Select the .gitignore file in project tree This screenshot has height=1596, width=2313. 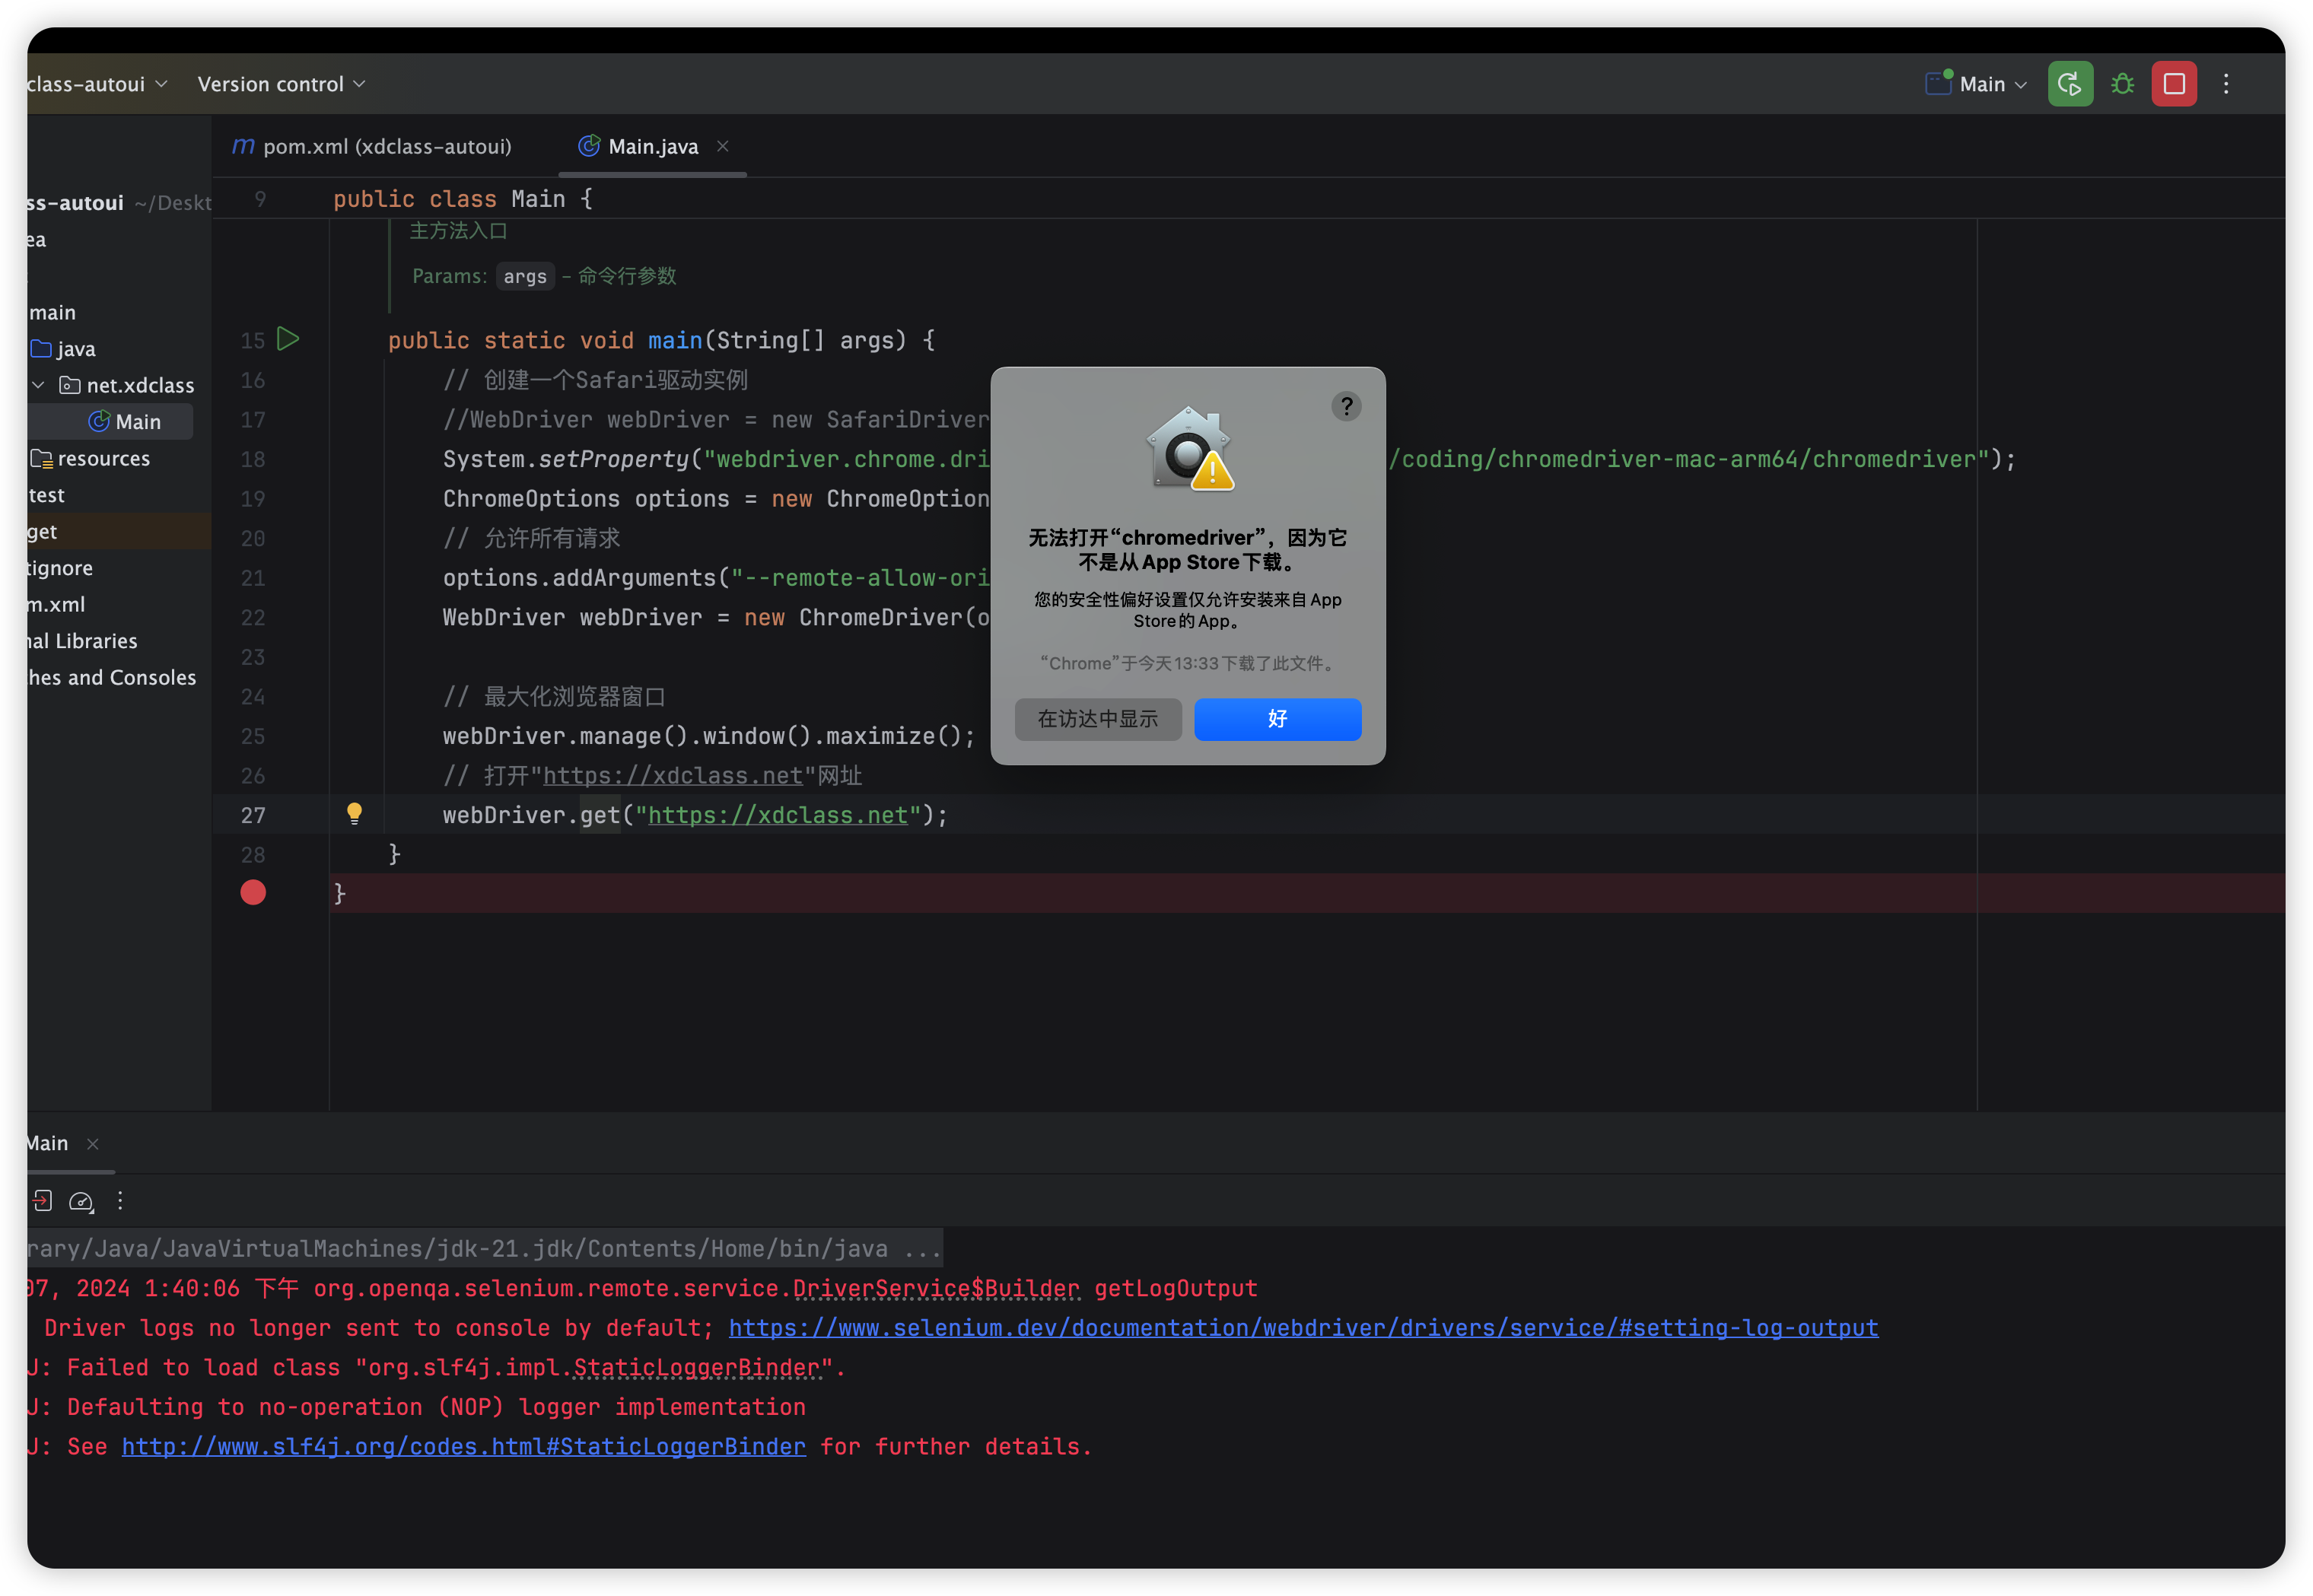coord(60,568)
